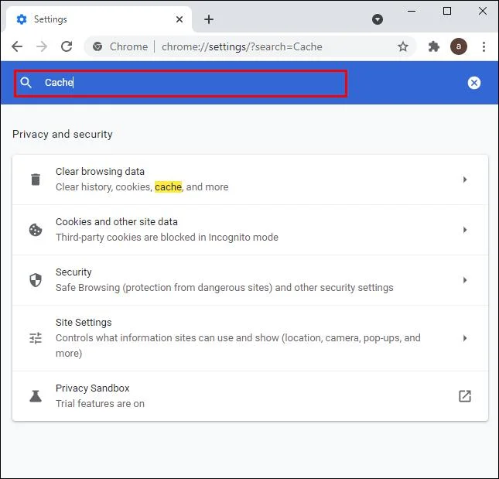This screenshot has height=479, width=499.
Task: Bookmark this page with the star icon
Action: (x=403, y=46)
